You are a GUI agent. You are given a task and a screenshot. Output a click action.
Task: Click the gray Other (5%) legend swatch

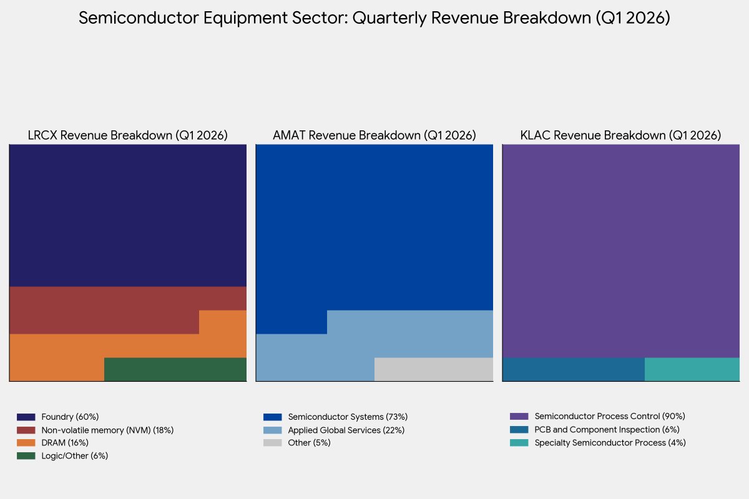coord(273,443)
